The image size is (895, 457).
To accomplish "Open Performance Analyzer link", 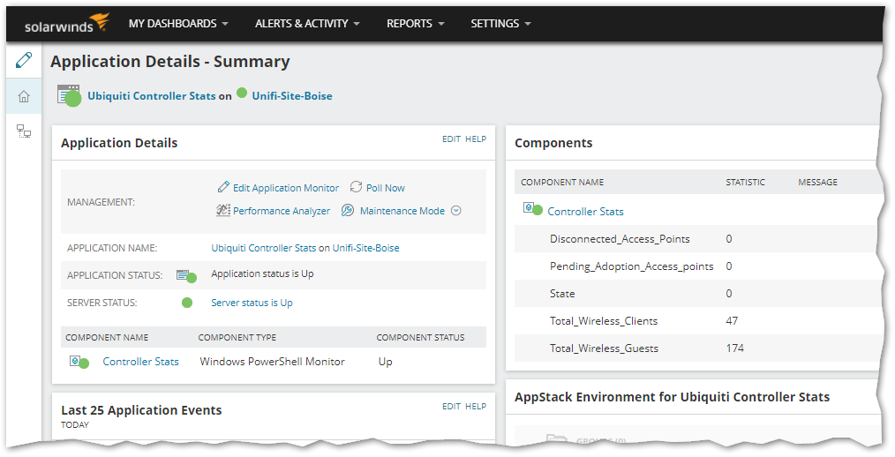I will click(282, 211).
